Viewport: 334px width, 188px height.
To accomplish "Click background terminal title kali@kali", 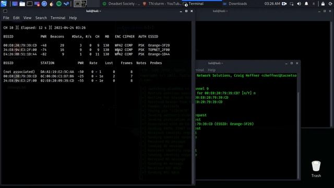I will 220,11.
